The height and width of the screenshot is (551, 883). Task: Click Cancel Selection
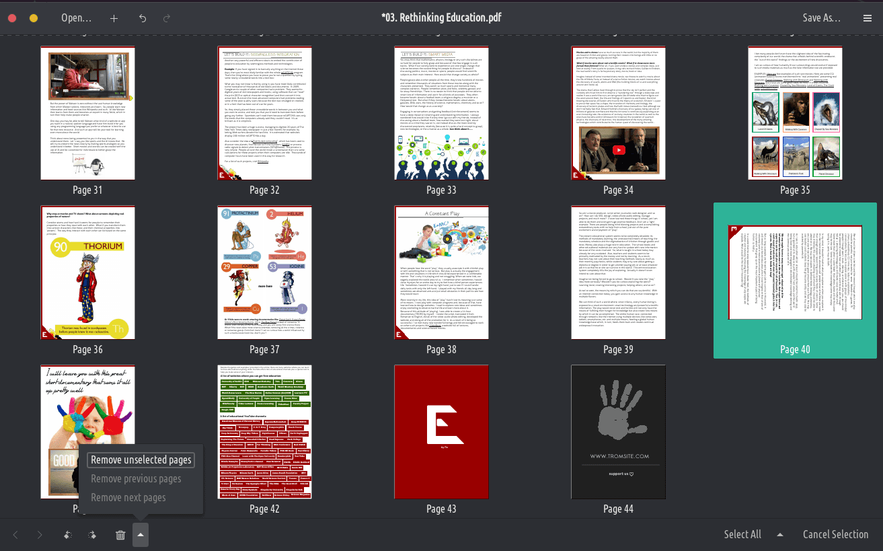(x=835, y=535)
